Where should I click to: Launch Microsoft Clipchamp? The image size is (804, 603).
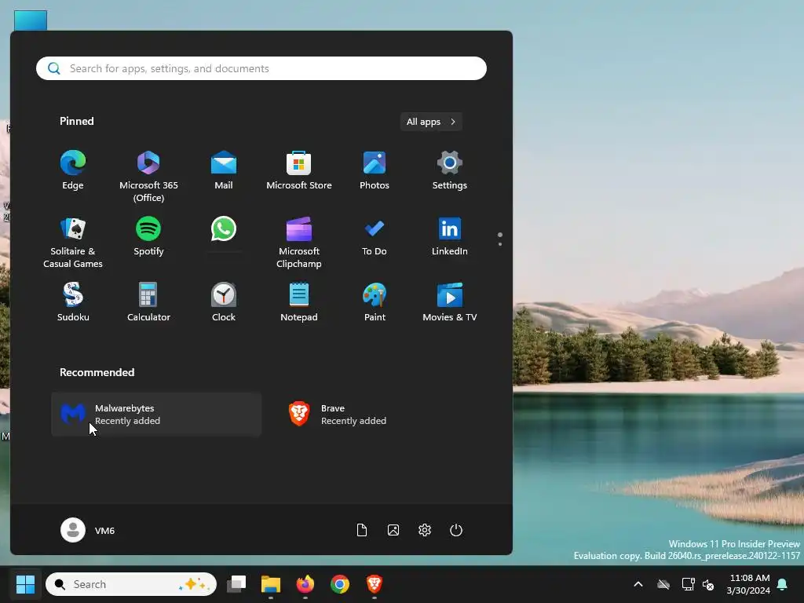[299, 242]
